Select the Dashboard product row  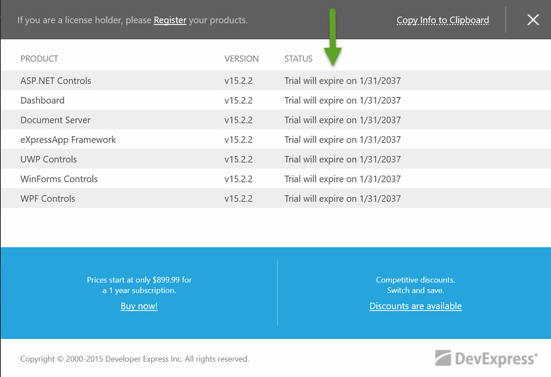tap(42, 100)
